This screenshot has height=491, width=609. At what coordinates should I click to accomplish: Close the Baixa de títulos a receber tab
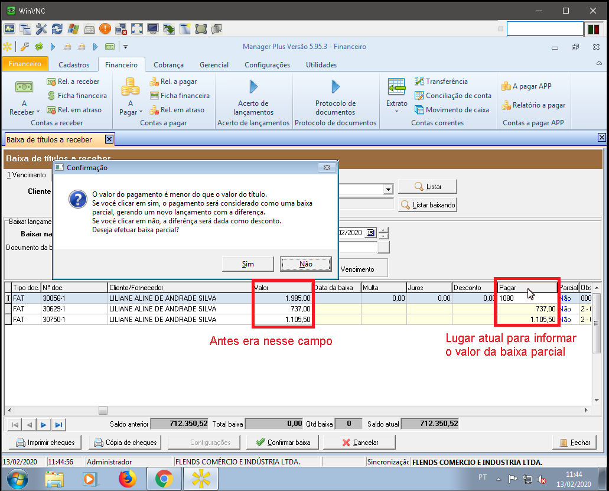point(109,139)
